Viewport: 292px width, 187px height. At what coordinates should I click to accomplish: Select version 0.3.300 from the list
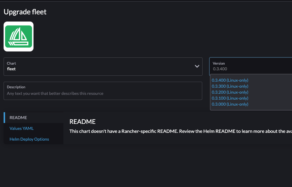[x=230, y=86]
